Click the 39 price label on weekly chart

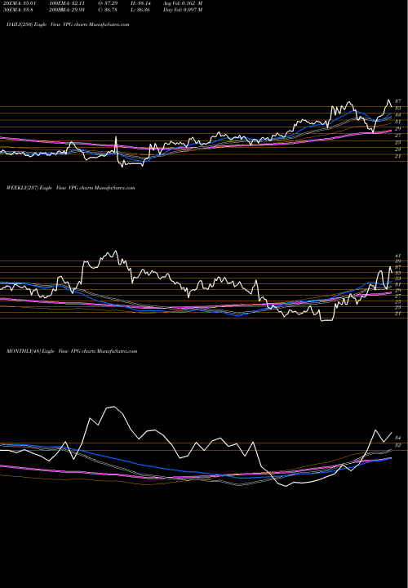(x=398, y=261)
